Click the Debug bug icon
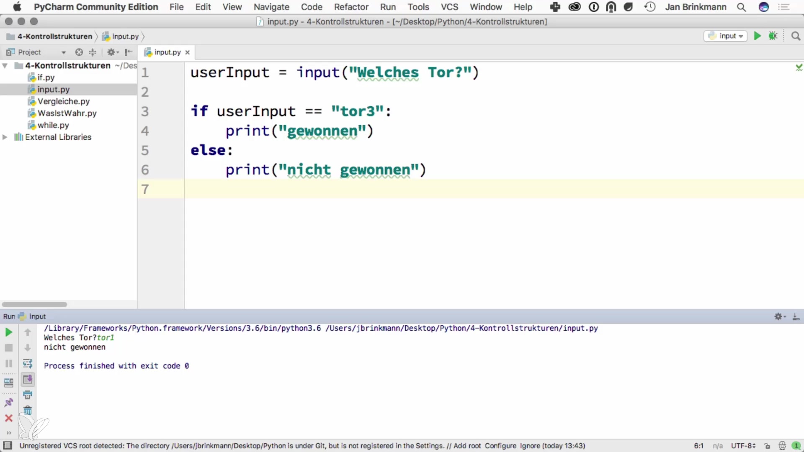Image resolution: width=804 pixels, height=452 pixels. [773, 36]
